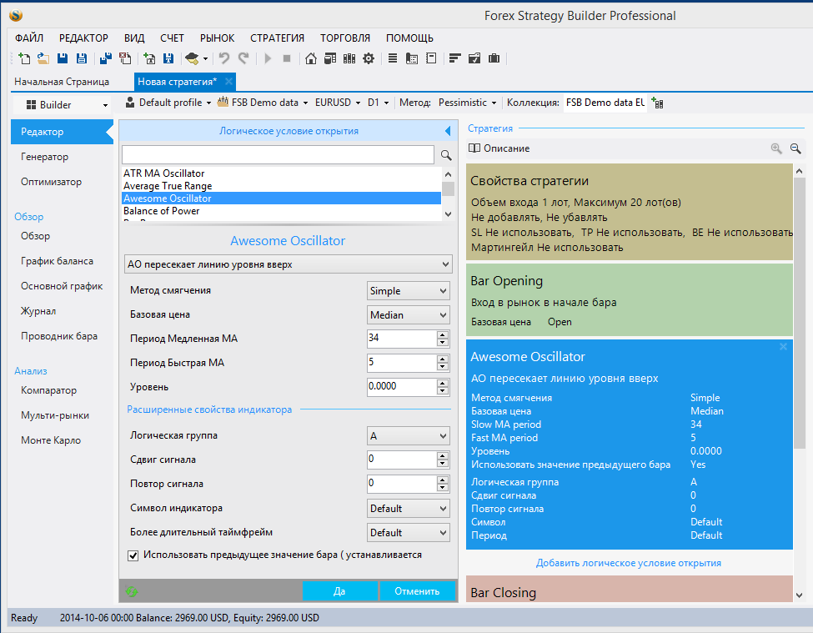Switch to the Начальная Страница tab
Image resolution: width=813 pixels, height=633 pixels.
click(62, 82)
